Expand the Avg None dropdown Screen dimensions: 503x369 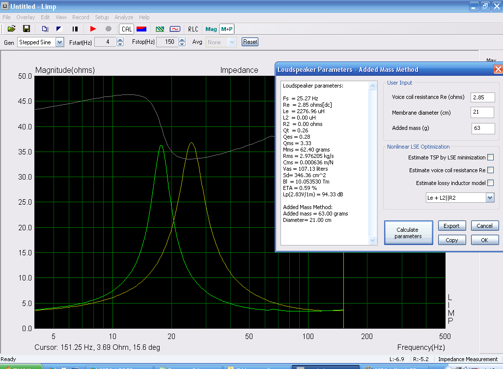click(232, 42)
